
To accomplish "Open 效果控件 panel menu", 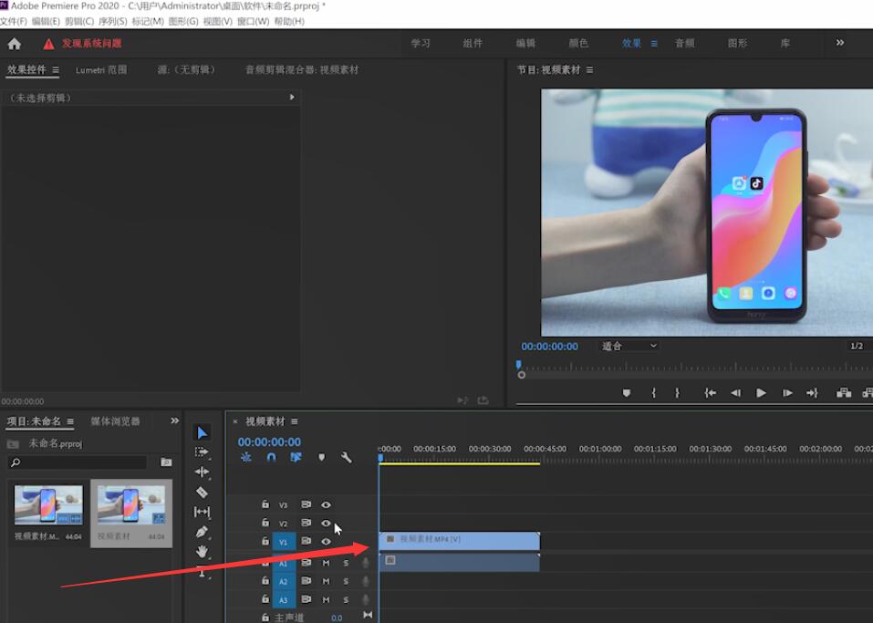I will click(x=55, y=69).
